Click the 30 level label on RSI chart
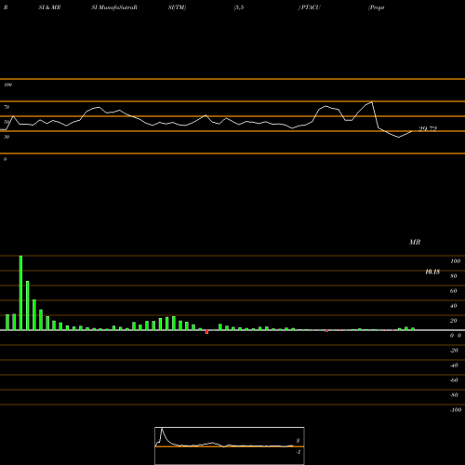465x465 pixels. click(x=7, y=137)
